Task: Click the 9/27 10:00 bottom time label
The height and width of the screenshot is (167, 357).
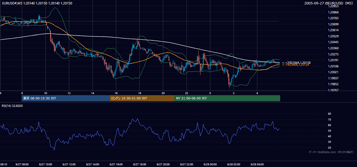Action: (x=46, y=164)
